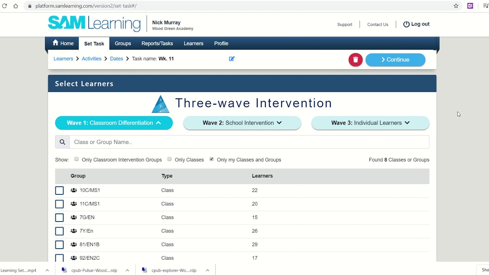The height and width of the screenshot is (275, 489).
Task: Open the Learners tab
Action: click(x=193, y=44)
